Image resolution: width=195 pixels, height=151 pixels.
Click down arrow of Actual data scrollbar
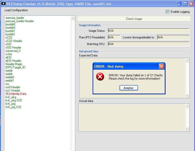[x=187, y=129]
